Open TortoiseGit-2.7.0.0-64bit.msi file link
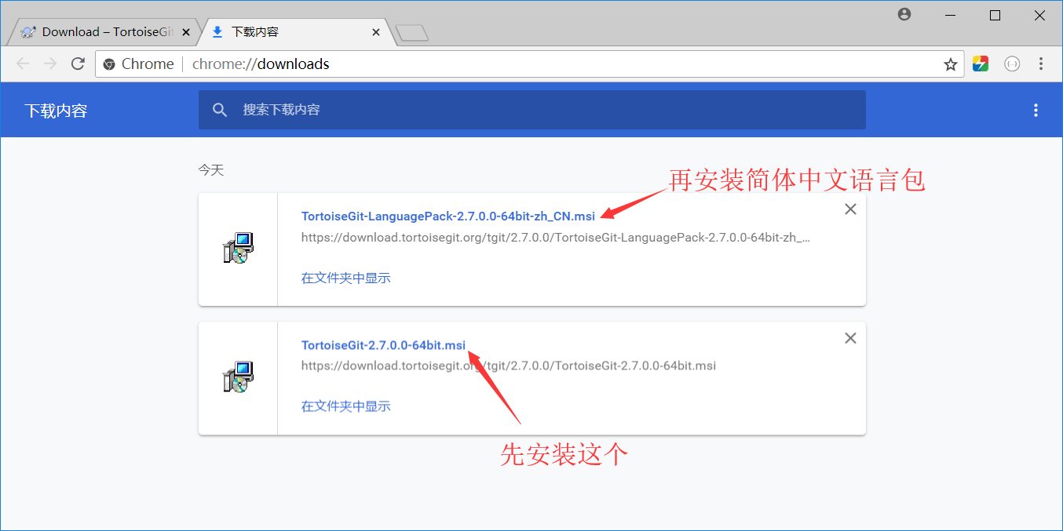Screen dimensions: 1063x531 click(383, 345)
